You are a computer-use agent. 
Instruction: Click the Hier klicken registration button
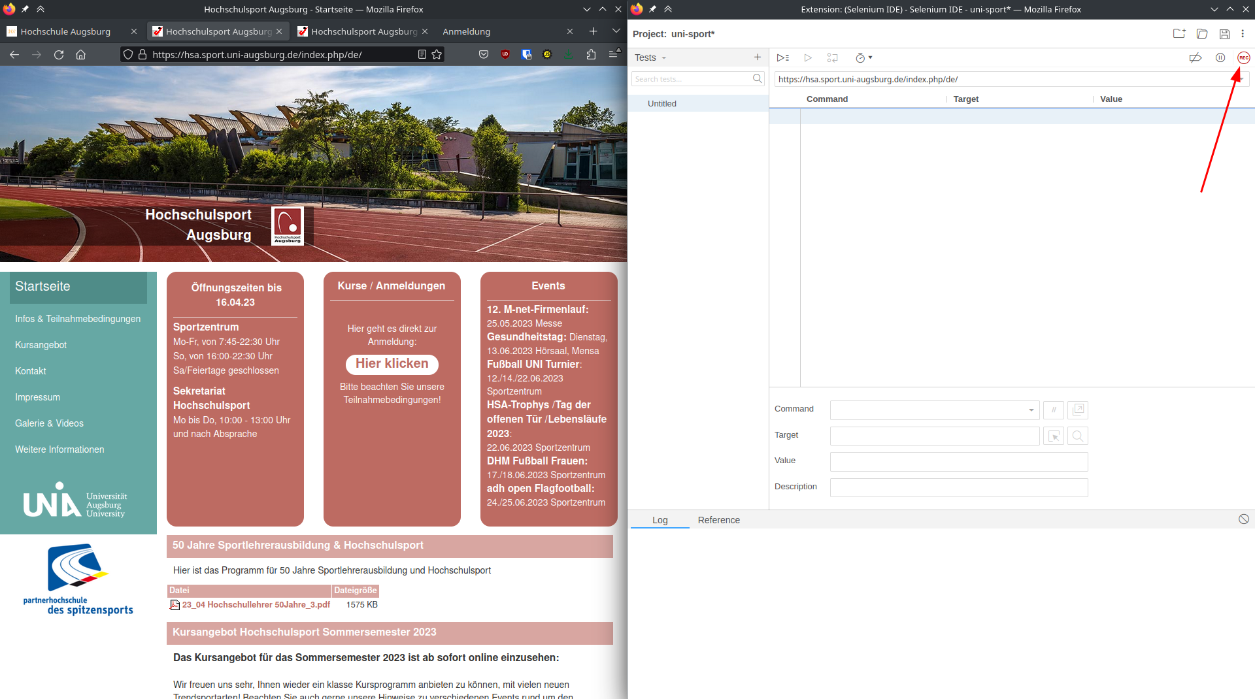pos(392,364)
